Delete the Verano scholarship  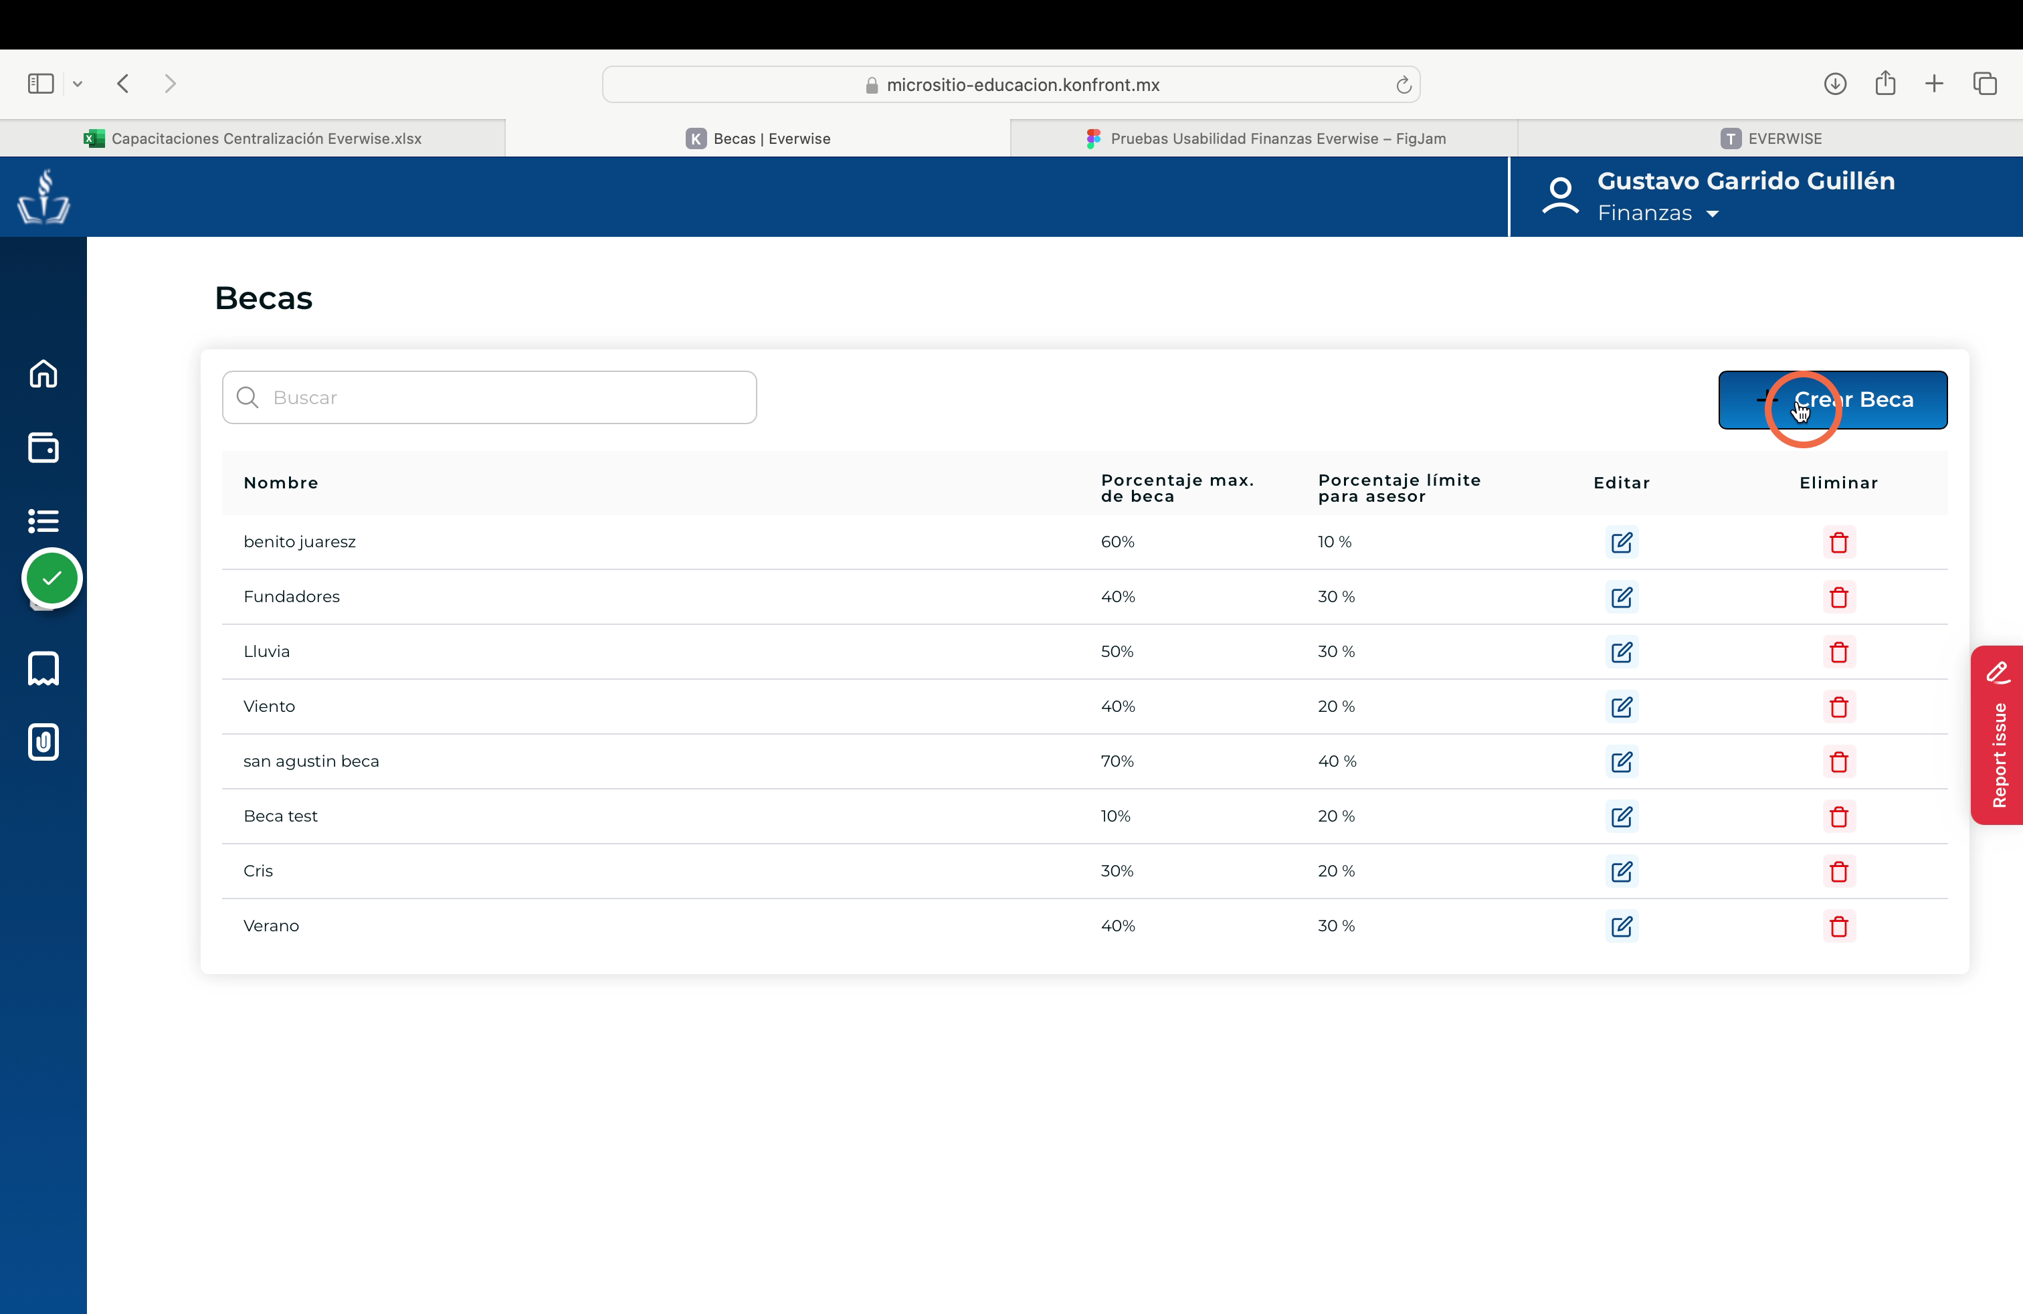[1838, 927]
